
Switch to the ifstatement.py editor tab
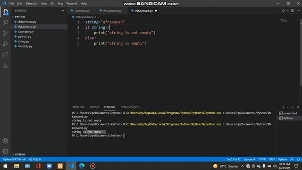pos(112,11)
